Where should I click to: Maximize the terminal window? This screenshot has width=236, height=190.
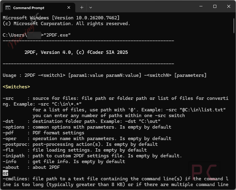(215, 6)
